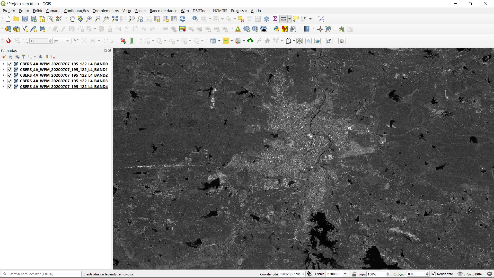Click the Refresh map icon

coord(182,19)
